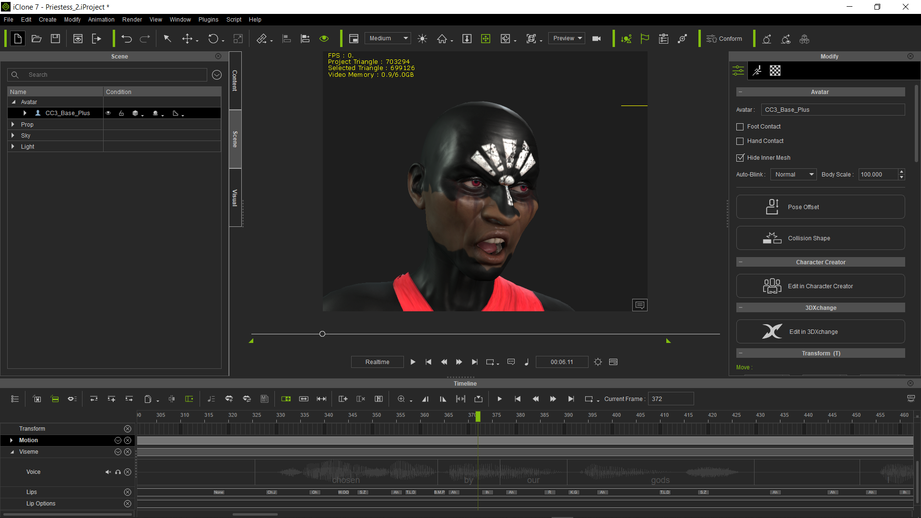Click Edit in Character Creator
The image size is (921, 518).
point(820,286)
